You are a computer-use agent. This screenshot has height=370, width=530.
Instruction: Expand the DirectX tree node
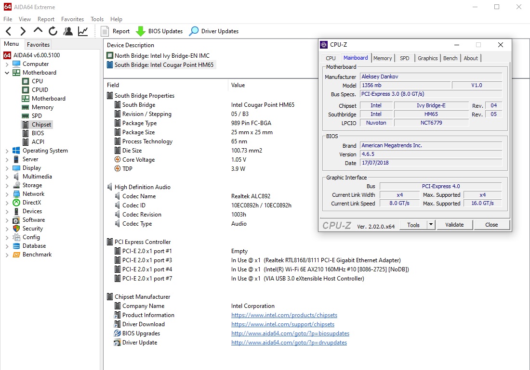7,203
